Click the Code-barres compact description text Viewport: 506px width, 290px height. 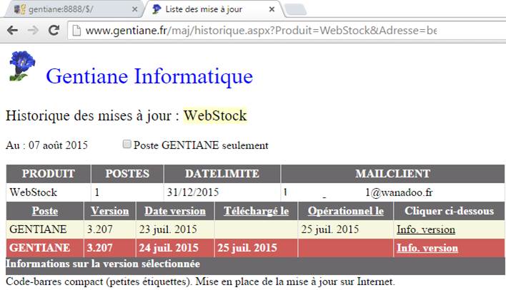pyautogui.click(x=200, y=282)
